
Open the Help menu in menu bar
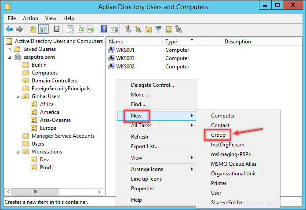69,18
